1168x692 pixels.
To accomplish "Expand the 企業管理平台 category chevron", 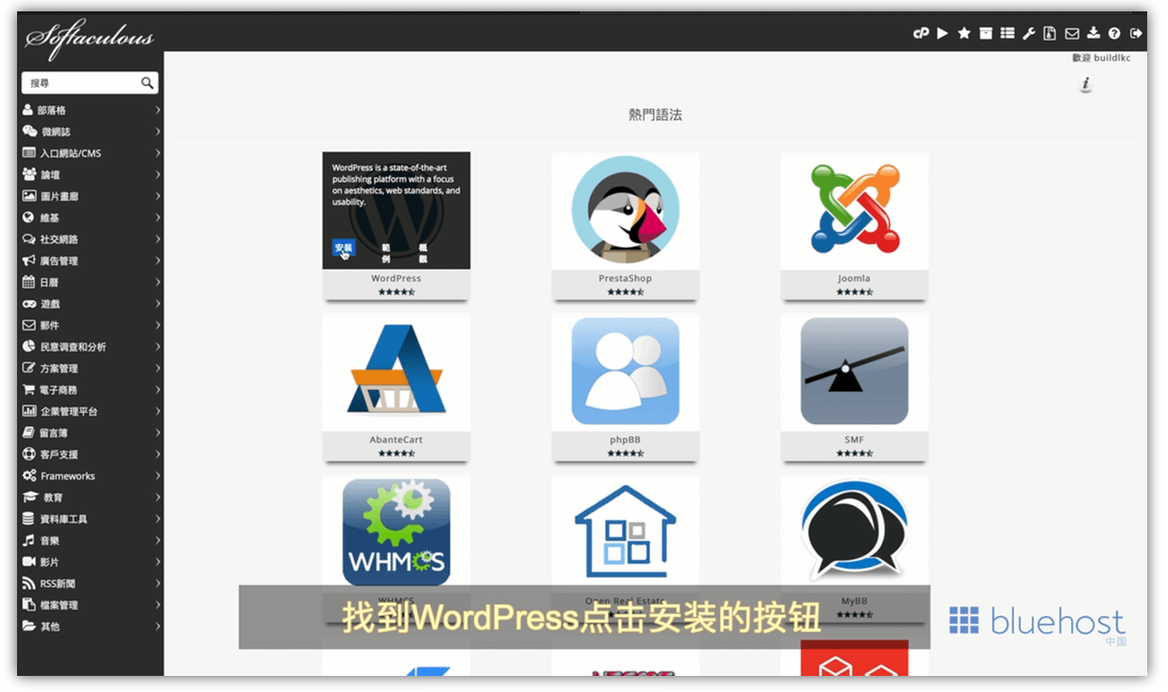I will tap(157, 412).
